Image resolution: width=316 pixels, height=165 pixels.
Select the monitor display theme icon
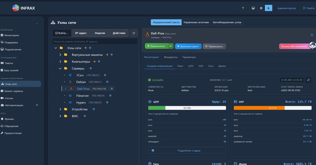click(253, 8)
